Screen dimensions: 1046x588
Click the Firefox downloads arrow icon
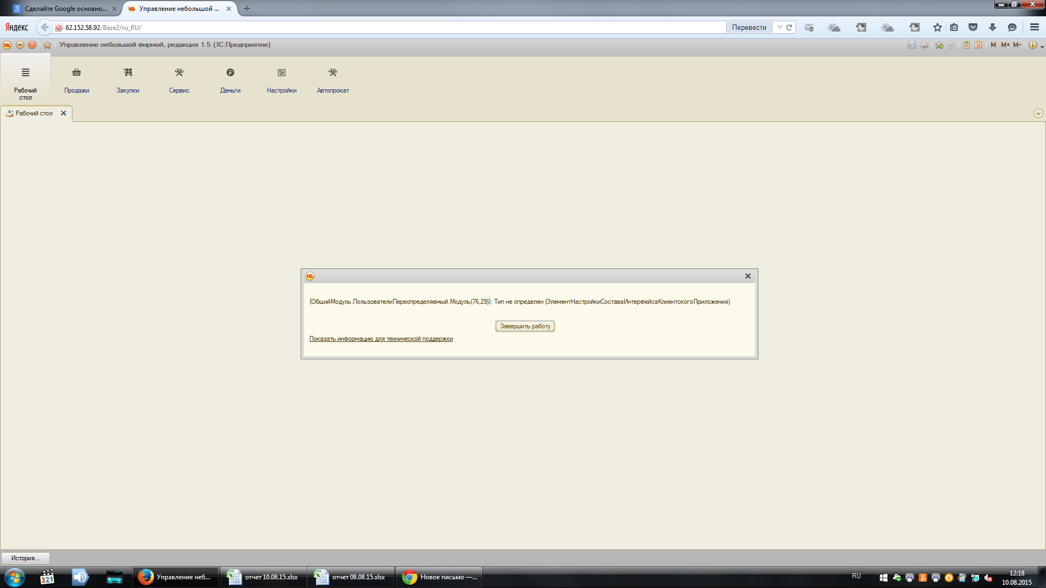tap(992, 27)
